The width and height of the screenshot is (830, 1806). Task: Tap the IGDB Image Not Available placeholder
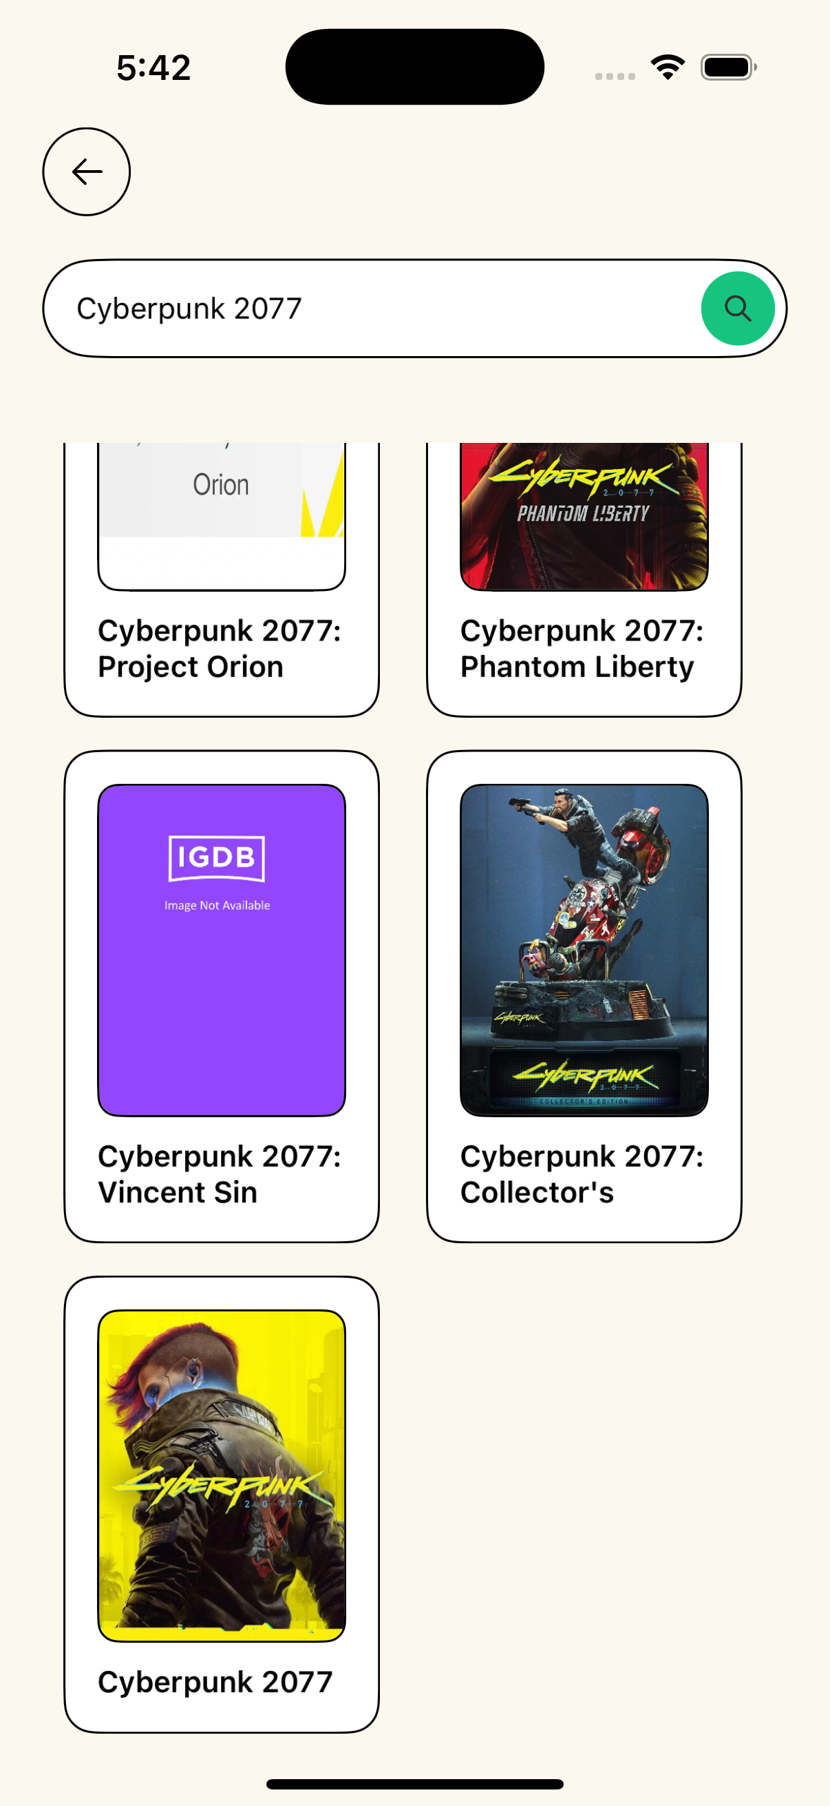(x=222, y=950)
